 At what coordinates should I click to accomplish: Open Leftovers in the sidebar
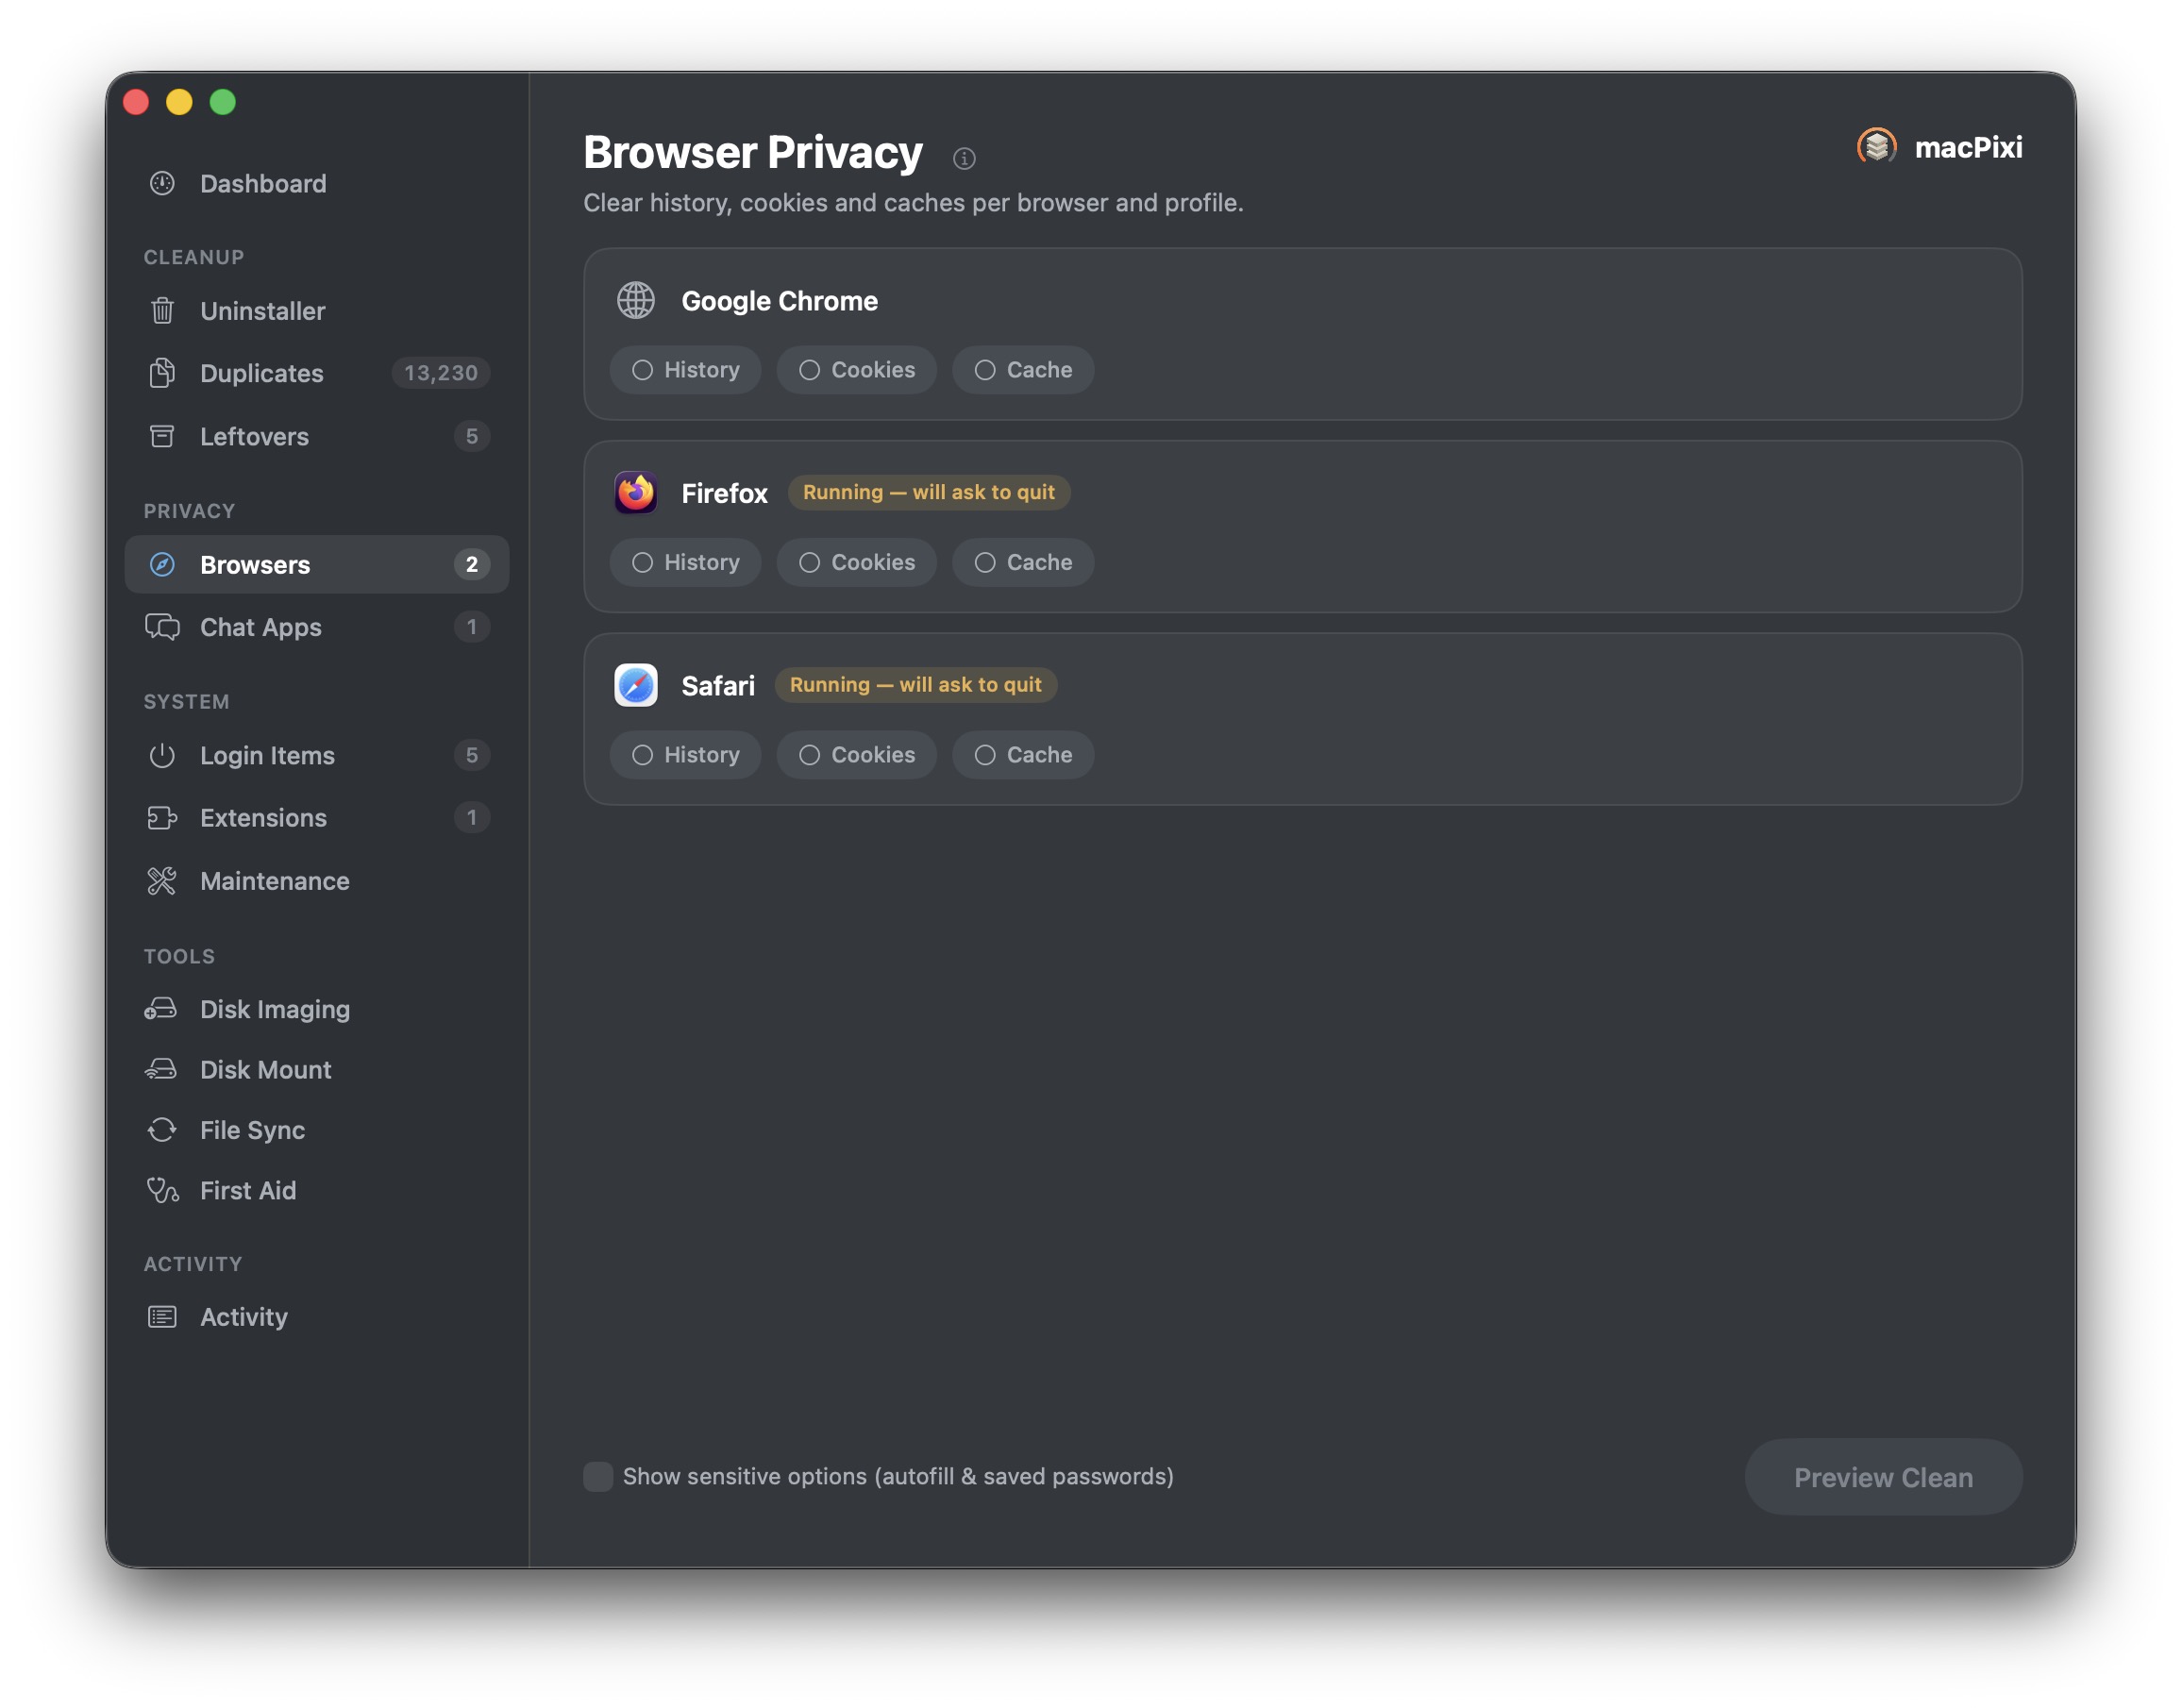pyautogui.click(x=317, y=436)
